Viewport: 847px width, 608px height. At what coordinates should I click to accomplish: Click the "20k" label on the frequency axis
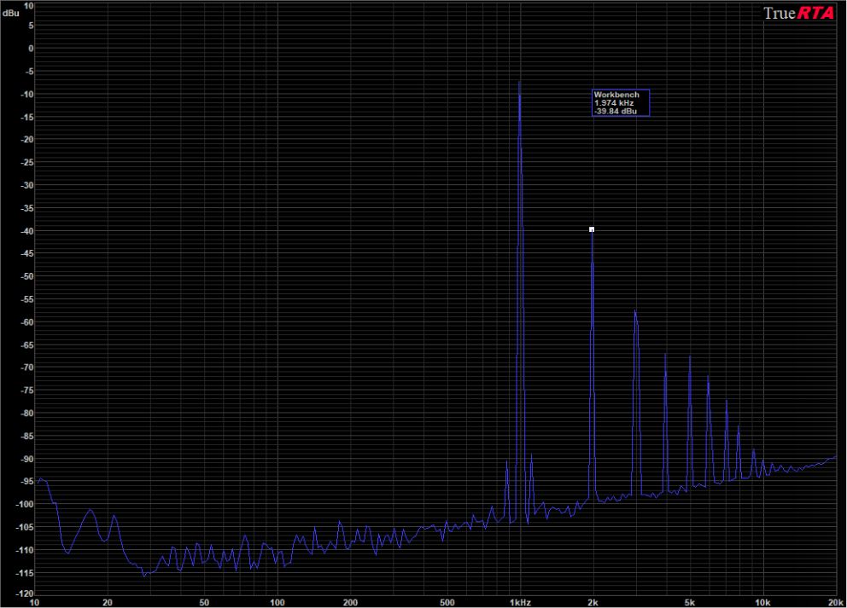point(836,602)
